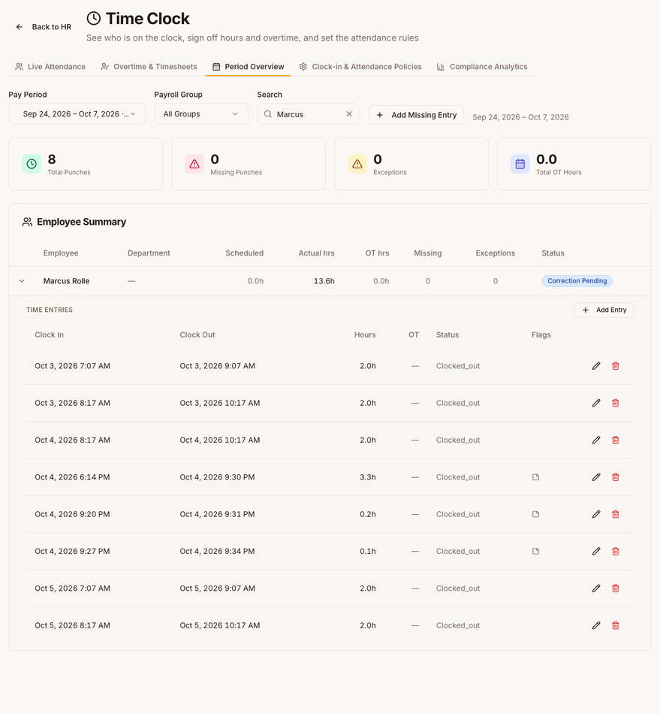Clear the Marcus search text
Image resolution: width=660 pixels, height=714 pixels.
(349, 113)
